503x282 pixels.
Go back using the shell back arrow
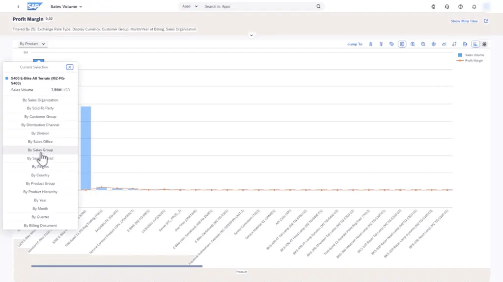tap(18, 6)
